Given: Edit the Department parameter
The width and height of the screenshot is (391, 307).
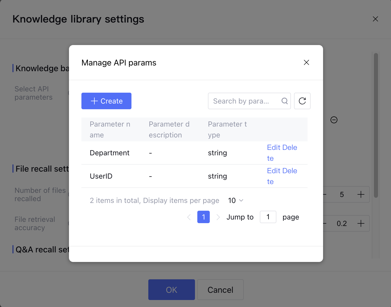Looking at the screenshot, I should click(x=274, y=148).
